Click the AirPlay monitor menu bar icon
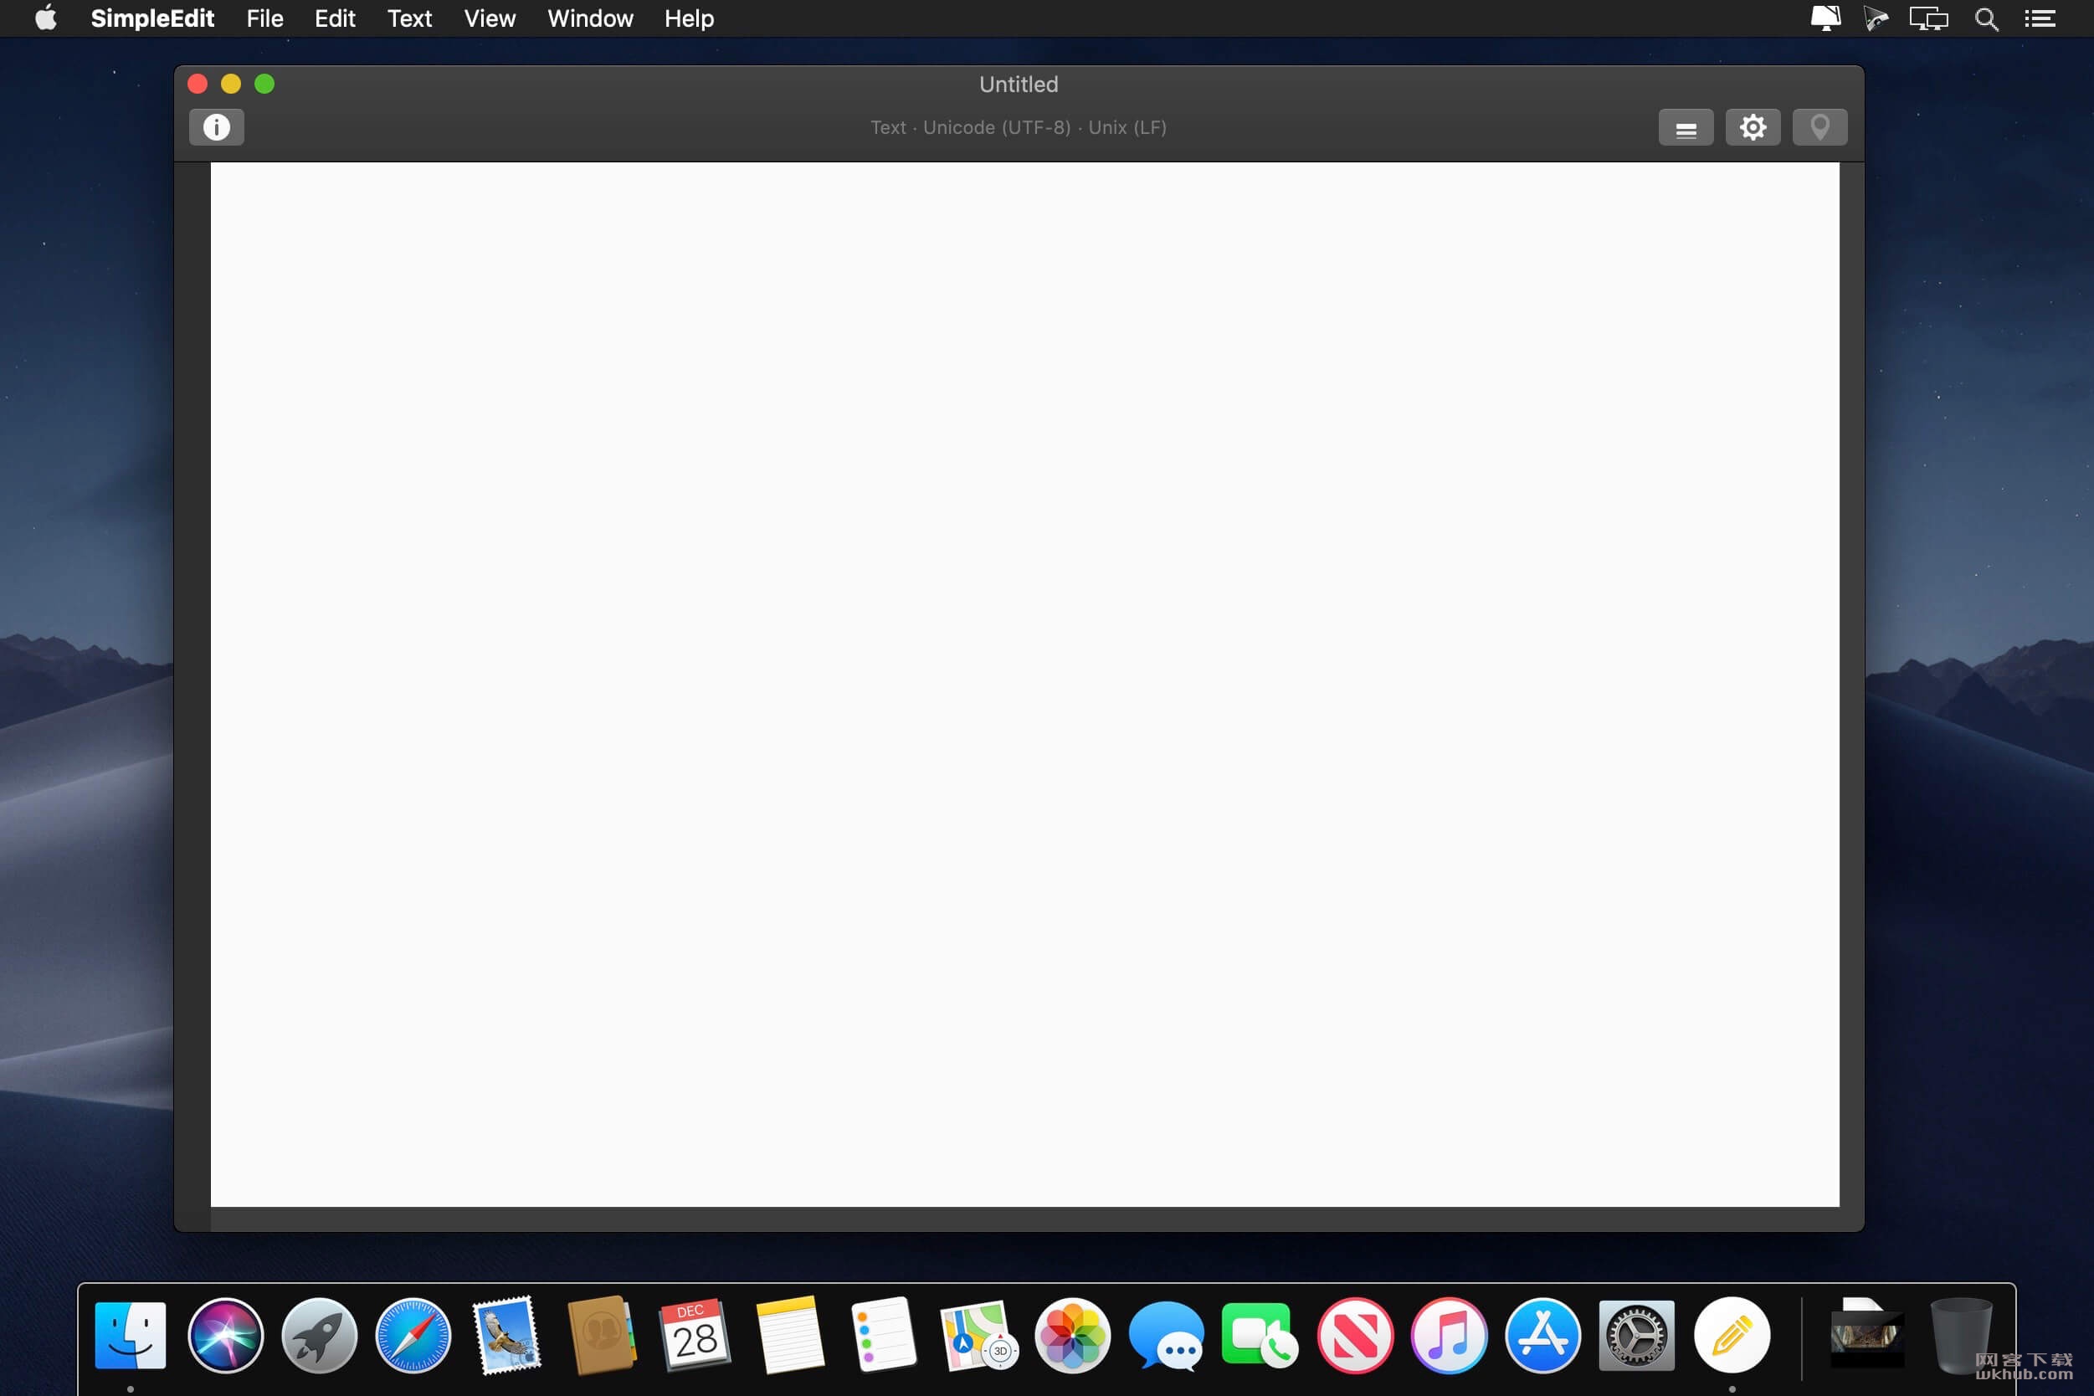Image resolution: width=2094 pixels, height=1396 pixels. pos(1825,18)
